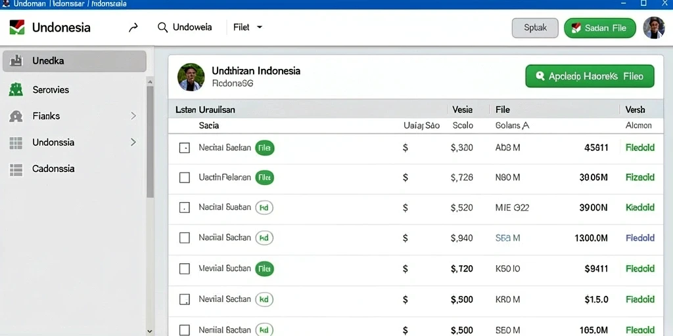673x336 pixels.
Task: Expand the Fianks sidebar chevron
Action: [133, 115]
